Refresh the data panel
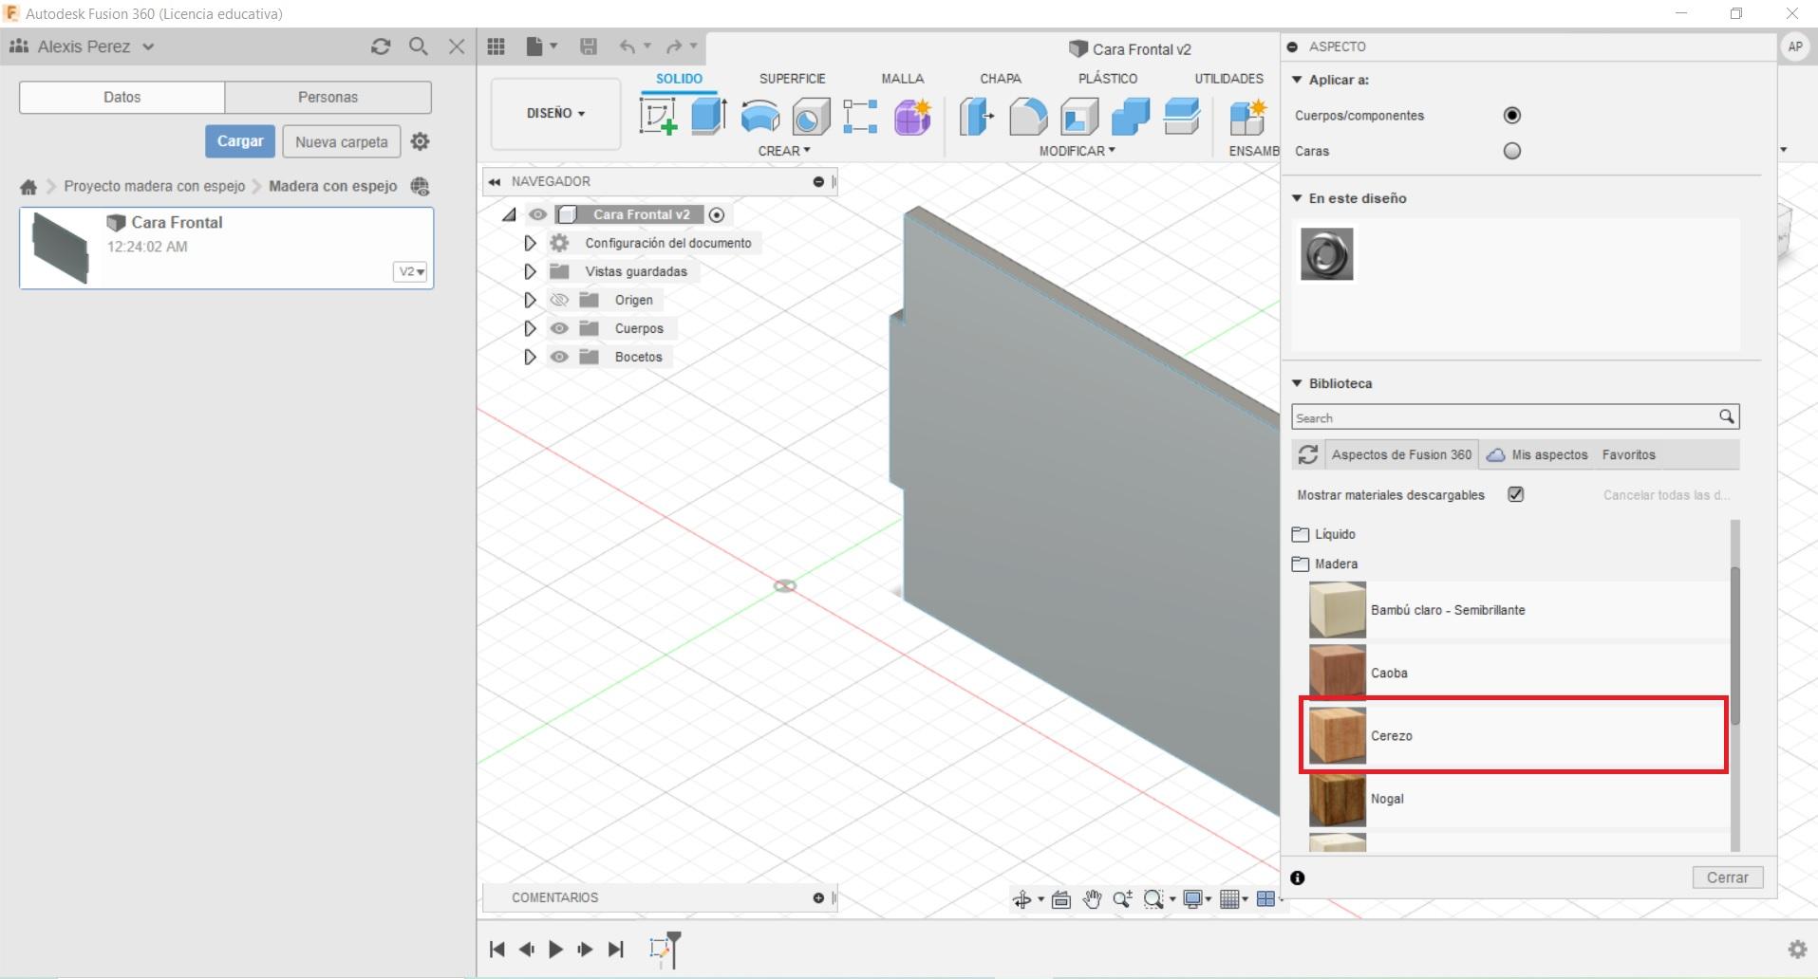 (381, 46)
